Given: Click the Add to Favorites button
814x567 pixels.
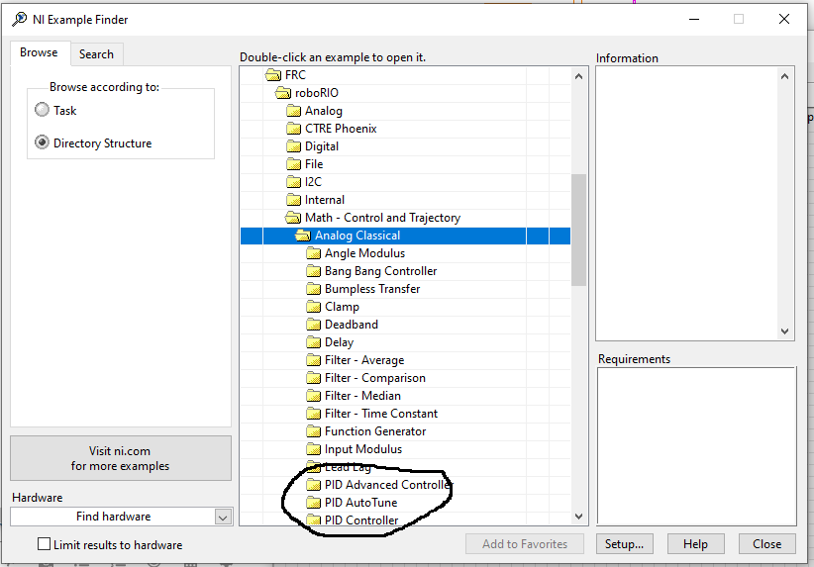Looking at the screenshot, I should coord(525,543).
